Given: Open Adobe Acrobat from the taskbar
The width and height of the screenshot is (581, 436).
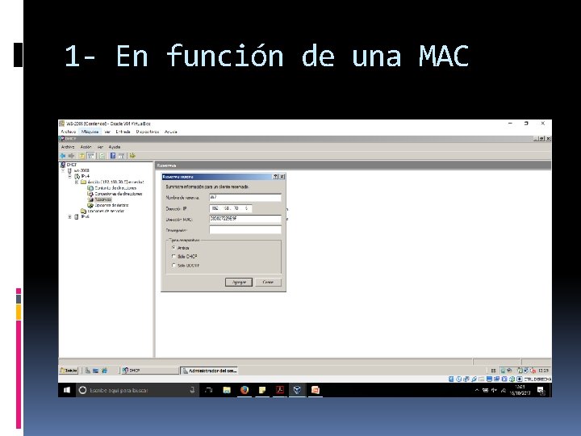Looking at the screenshot, I should click(280, 390).
